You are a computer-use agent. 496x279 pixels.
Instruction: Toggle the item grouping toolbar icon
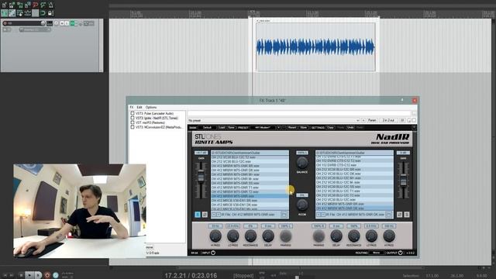[x=12, y=13]
